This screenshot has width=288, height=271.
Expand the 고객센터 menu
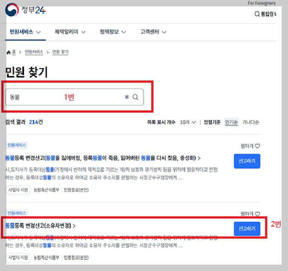click(153, 32)
